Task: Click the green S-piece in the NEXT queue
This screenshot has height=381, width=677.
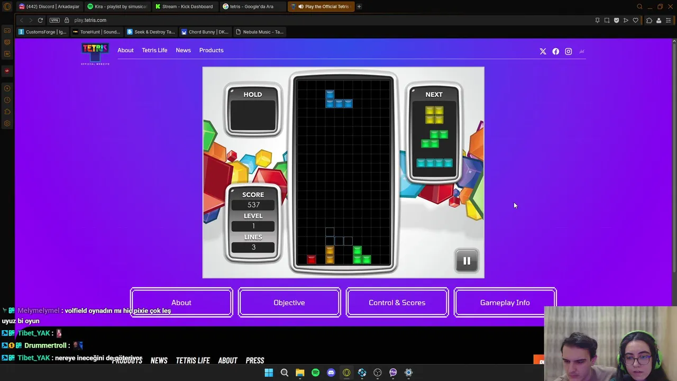Action: coord(434,139)
